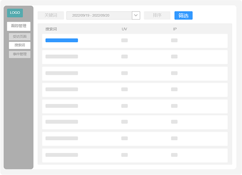The width and height of the screenshot is (242, 175).
Task: Open 事件管理 in the sidebar
Action: point(20,54)
